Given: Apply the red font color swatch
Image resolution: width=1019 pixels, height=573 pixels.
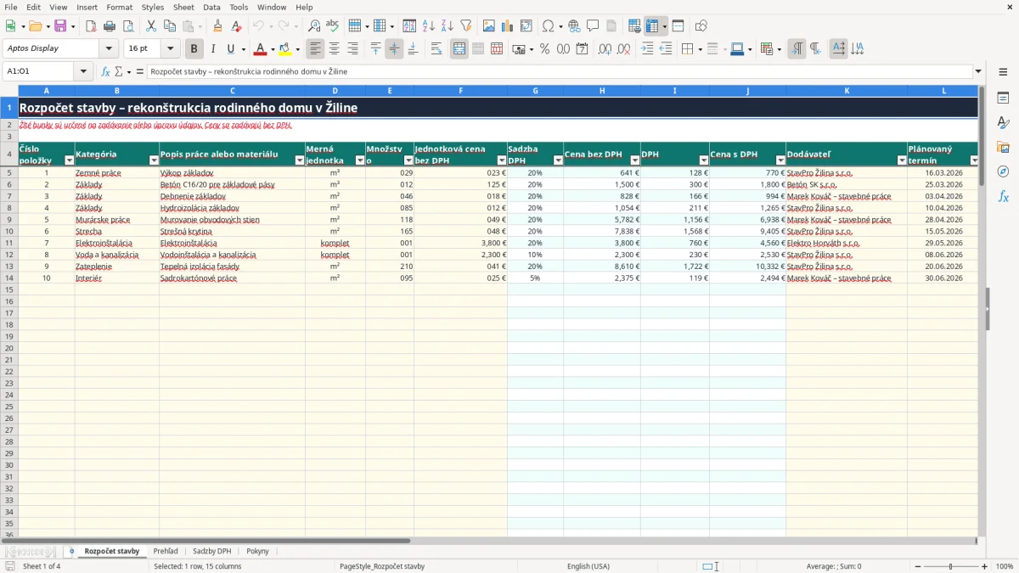Looking at the screenshot, I should (x=261, y=49).
